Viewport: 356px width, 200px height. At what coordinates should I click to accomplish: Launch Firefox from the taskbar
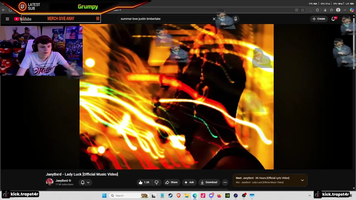(219, 196)
